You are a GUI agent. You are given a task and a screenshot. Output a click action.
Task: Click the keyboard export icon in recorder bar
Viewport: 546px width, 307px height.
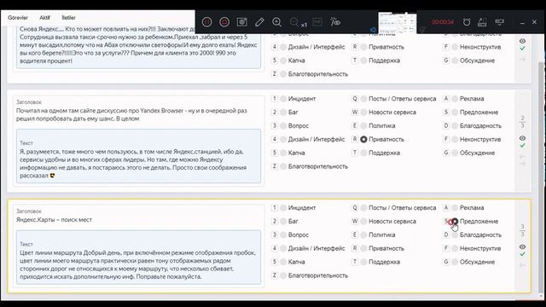click(482, 22)
